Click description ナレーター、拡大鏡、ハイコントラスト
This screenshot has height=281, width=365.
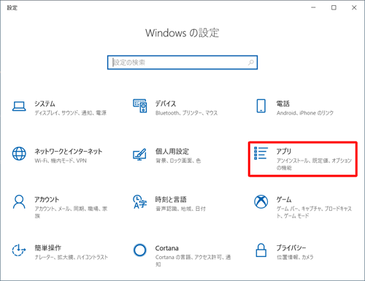pos(71,257)
